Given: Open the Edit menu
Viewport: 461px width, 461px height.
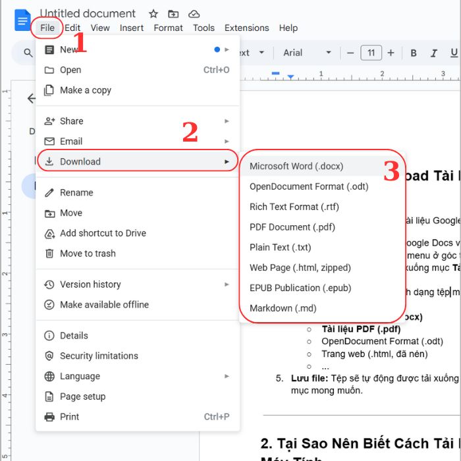Looking at the screenshot, I should tap(72, 28).
